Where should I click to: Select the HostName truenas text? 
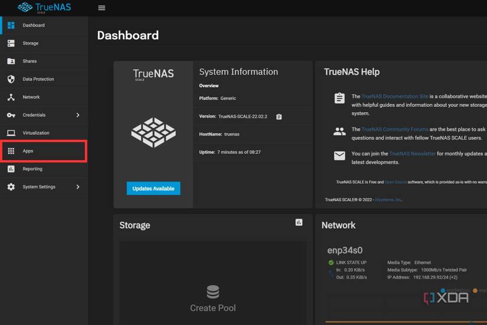(219, 134)
